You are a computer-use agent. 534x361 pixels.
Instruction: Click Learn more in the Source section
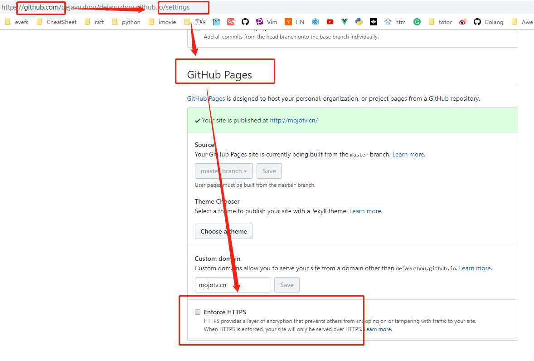pos(408,154)
